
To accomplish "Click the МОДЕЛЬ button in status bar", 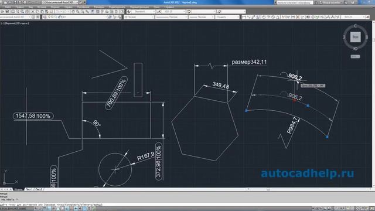I will coord(316,209).
